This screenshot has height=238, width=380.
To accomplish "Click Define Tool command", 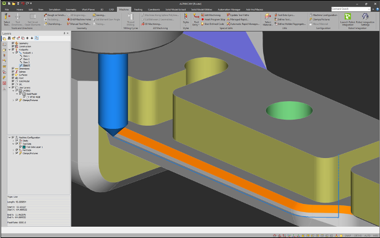I will (283, 19).
